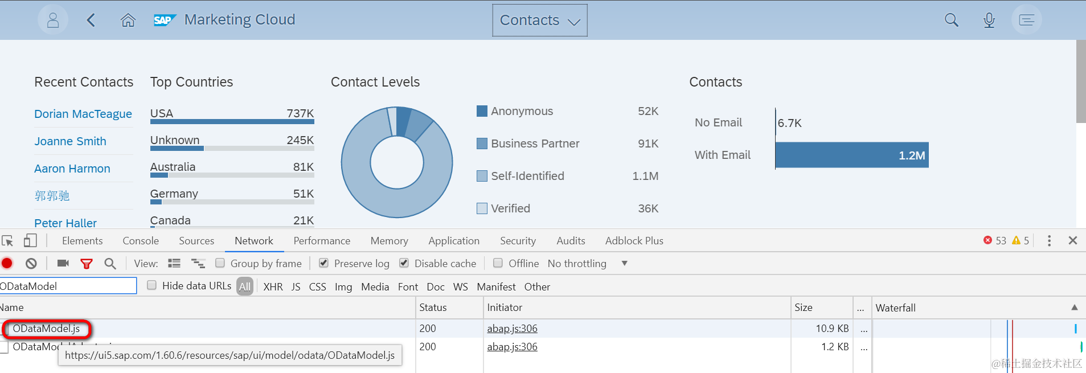
Task: Capture screenshots with camera icon
Action: point(63,263)
